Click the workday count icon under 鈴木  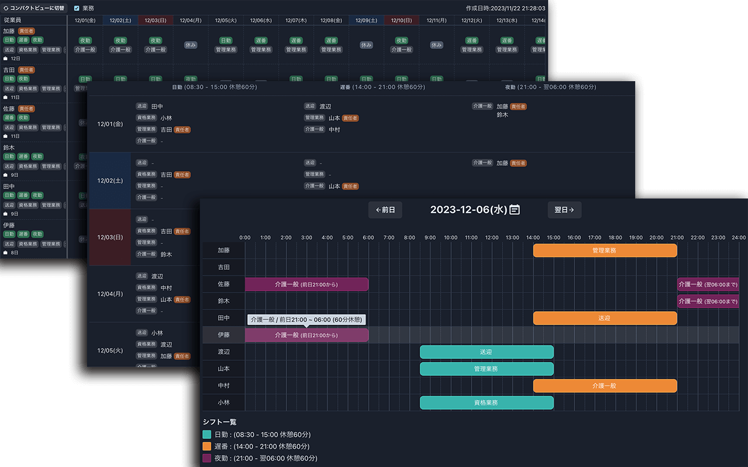[6, 175]
